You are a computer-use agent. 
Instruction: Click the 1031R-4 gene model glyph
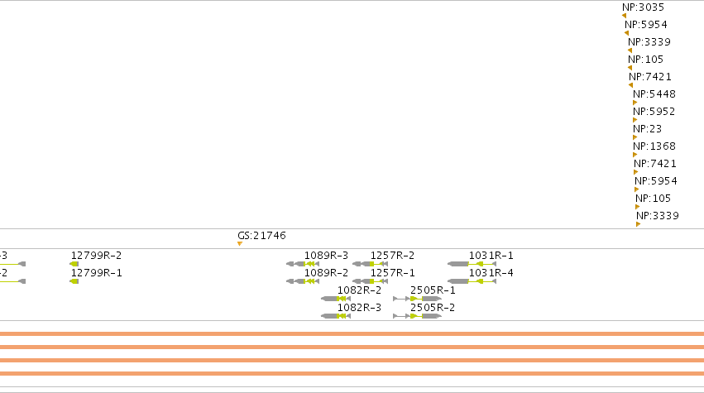tap(472, 281)
